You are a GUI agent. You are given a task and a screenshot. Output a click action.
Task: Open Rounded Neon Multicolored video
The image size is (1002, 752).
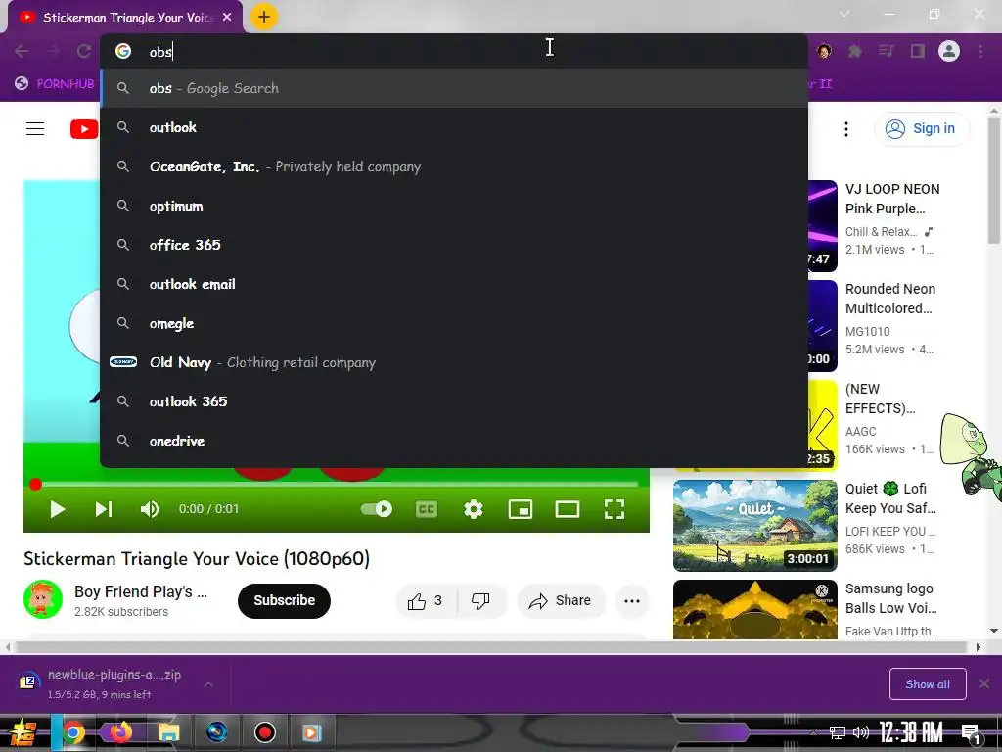click(x=890, y=299)
